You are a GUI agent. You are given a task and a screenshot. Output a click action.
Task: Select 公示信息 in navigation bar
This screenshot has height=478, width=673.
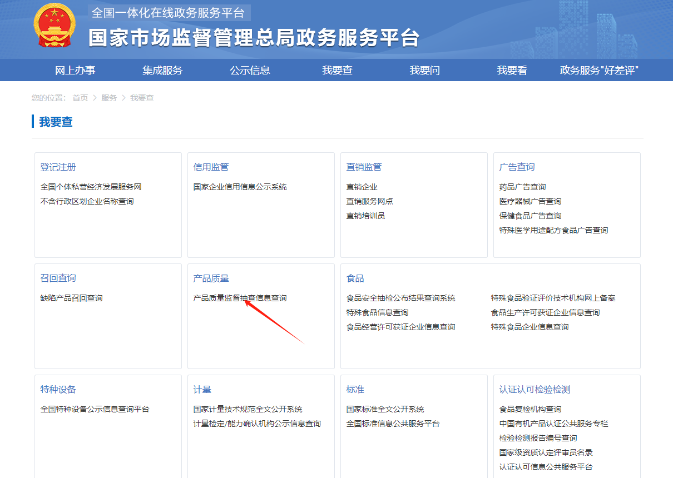[x=250, y=71]
